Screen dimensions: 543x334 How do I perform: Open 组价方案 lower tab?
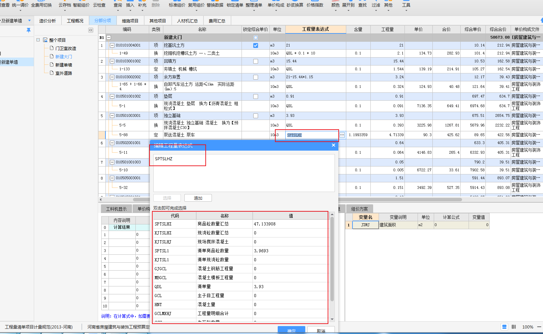point(359,209)
